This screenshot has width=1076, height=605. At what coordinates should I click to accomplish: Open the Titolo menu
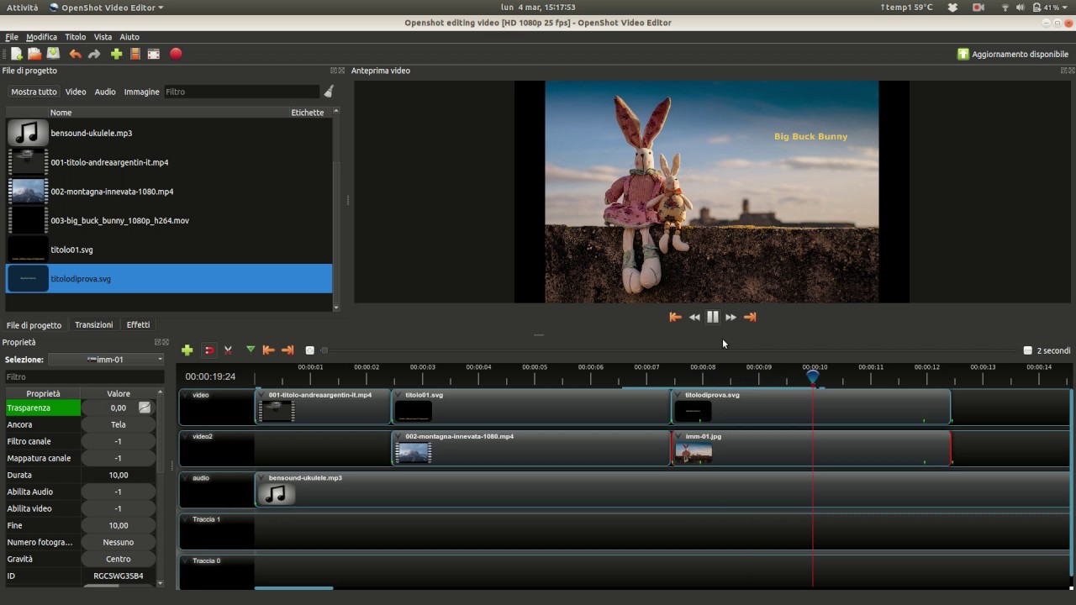[76, 37]
